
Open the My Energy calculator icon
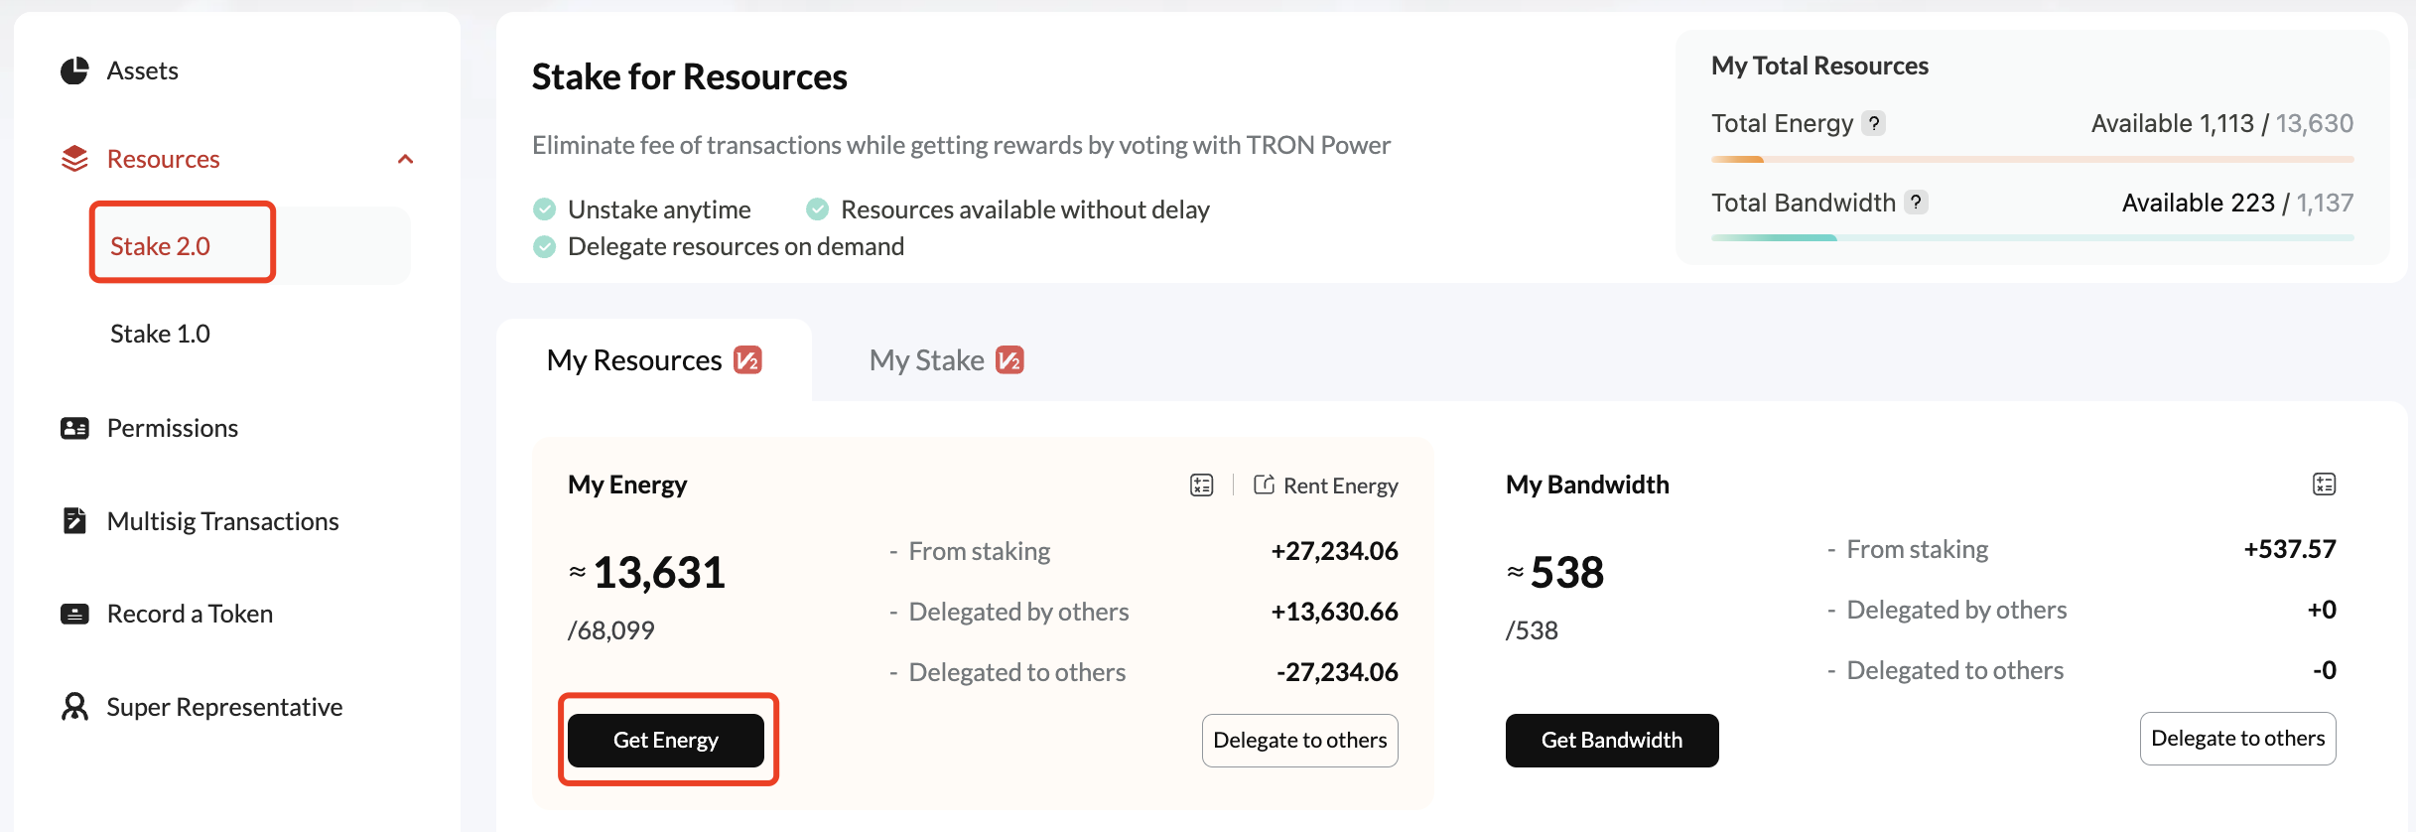tap(1201, 485)
